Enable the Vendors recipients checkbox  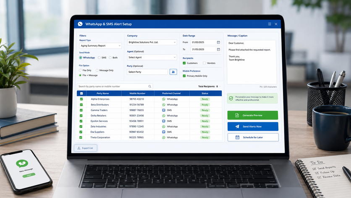(x=204, y=63)
